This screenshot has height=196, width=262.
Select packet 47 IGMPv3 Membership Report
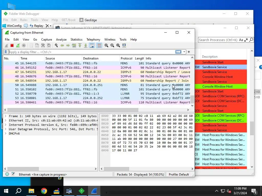(x=97, y=72)
